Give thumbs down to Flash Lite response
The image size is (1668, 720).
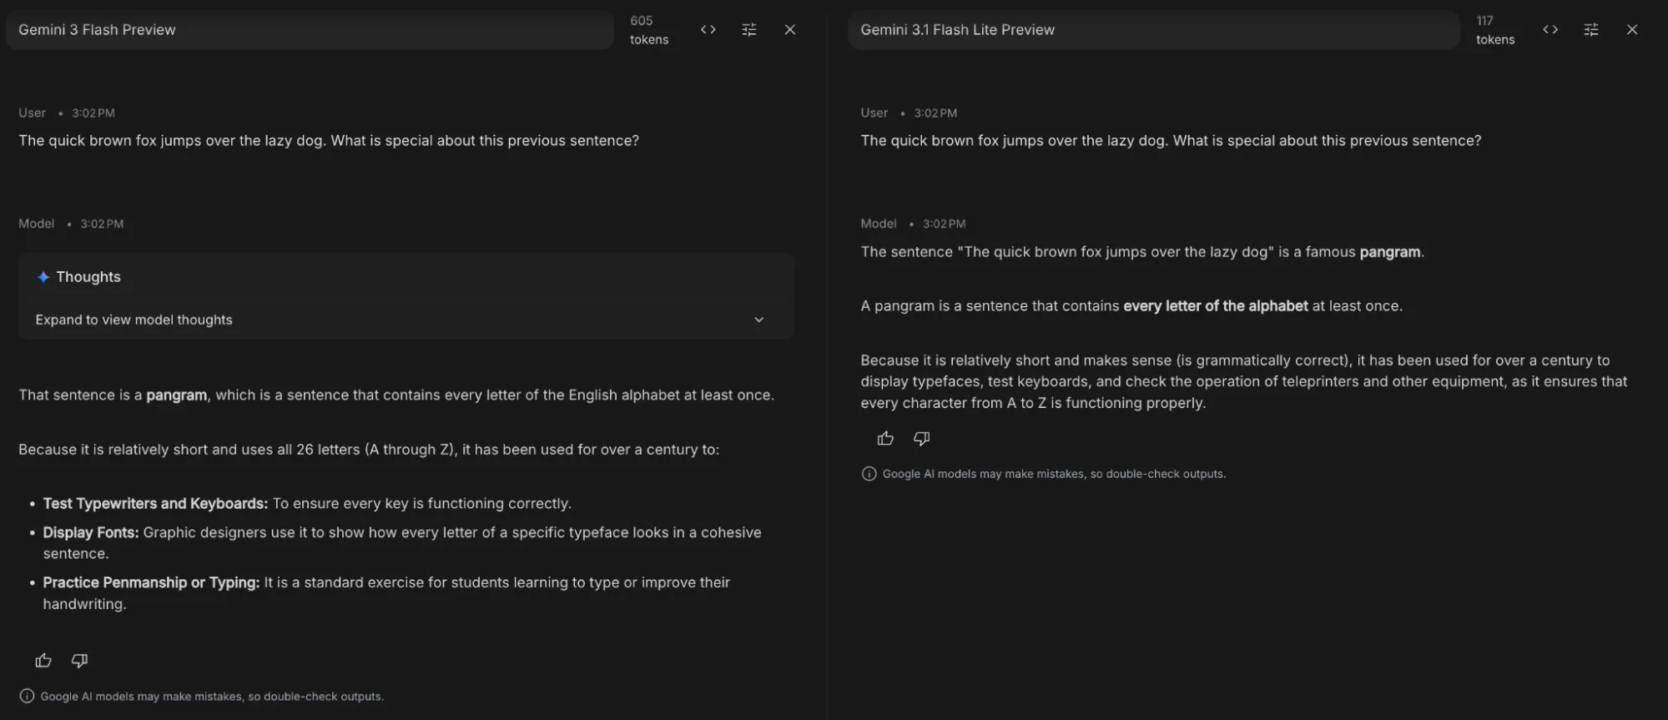point(922,438)
